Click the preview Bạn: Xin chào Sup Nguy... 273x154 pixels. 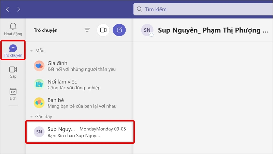pos(74,136)
